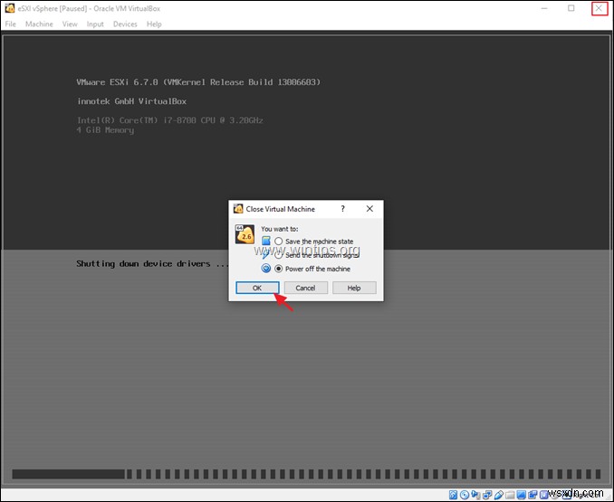Click the blue power off icon
Viewport: 614px width, 502px height.
266,269
